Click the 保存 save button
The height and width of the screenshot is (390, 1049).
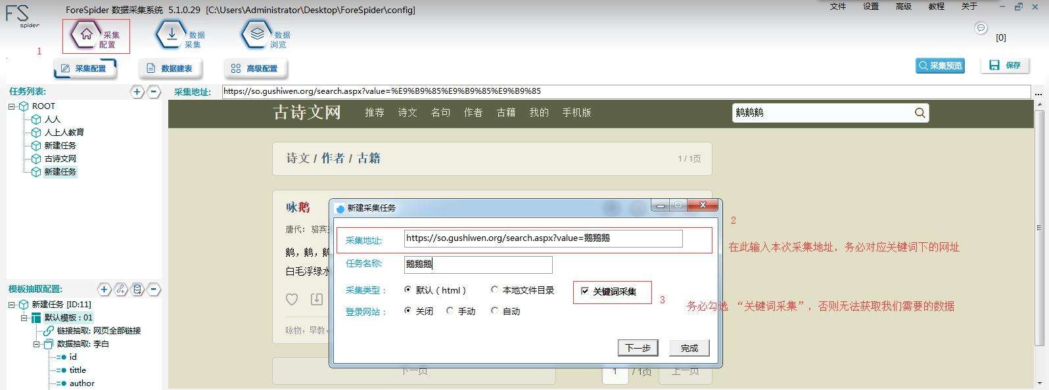pyautogui.click(x=1005, y=66)
